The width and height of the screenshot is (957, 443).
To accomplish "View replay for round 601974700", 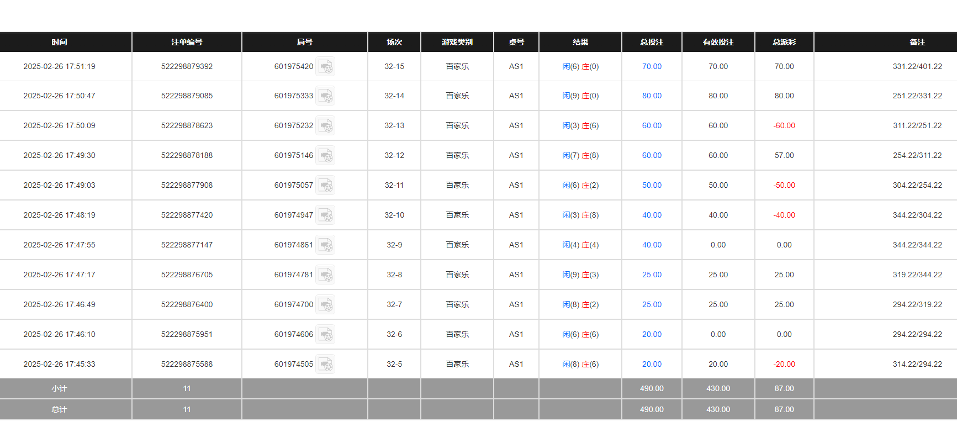I will point(325,305).
